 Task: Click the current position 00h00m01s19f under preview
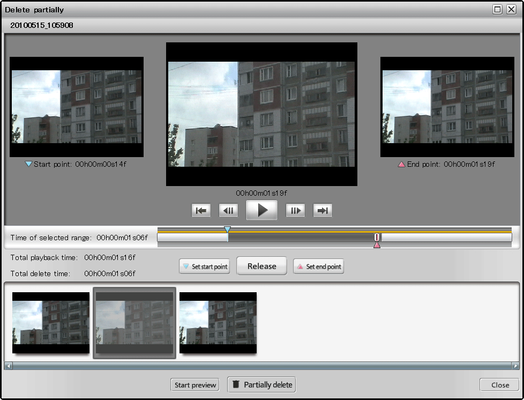click(x=261, y=193)
